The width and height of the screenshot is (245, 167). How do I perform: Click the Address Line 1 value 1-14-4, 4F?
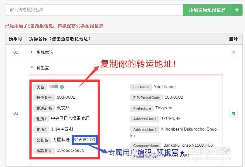[x=171, y=119]
